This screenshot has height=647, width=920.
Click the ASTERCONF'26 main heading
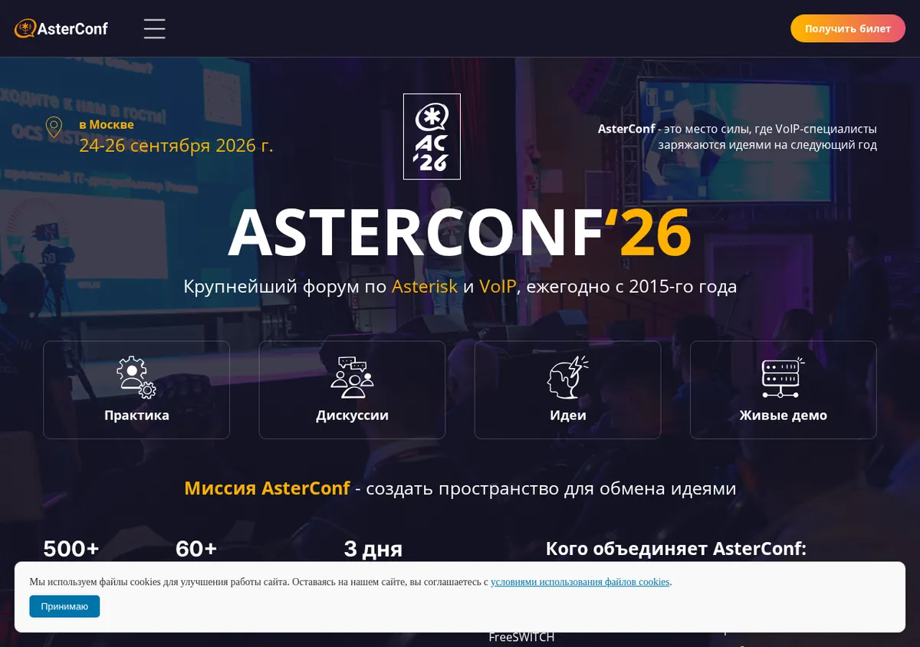click(460, 232)
